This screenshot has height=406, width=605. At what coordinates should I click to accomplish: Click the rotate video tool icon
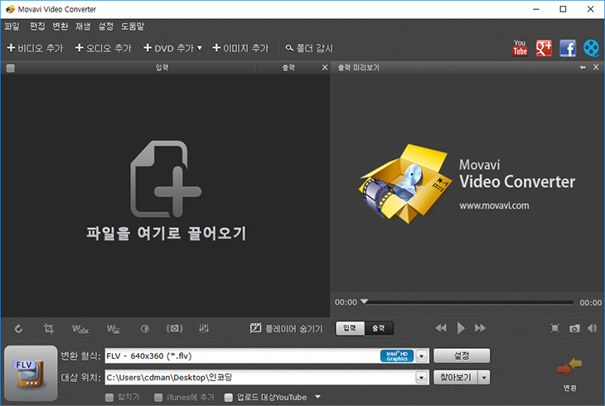click(x=18, y=329)
